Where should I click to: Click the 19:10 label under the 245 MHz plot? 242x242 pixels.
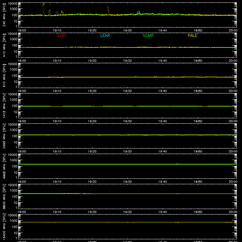pyautogui.click(x=57, y=31)
